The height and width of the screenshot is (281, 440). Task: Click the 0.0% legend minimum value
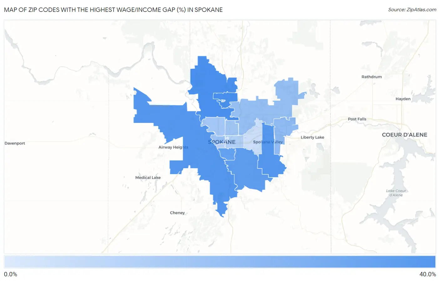pos(11,274)
